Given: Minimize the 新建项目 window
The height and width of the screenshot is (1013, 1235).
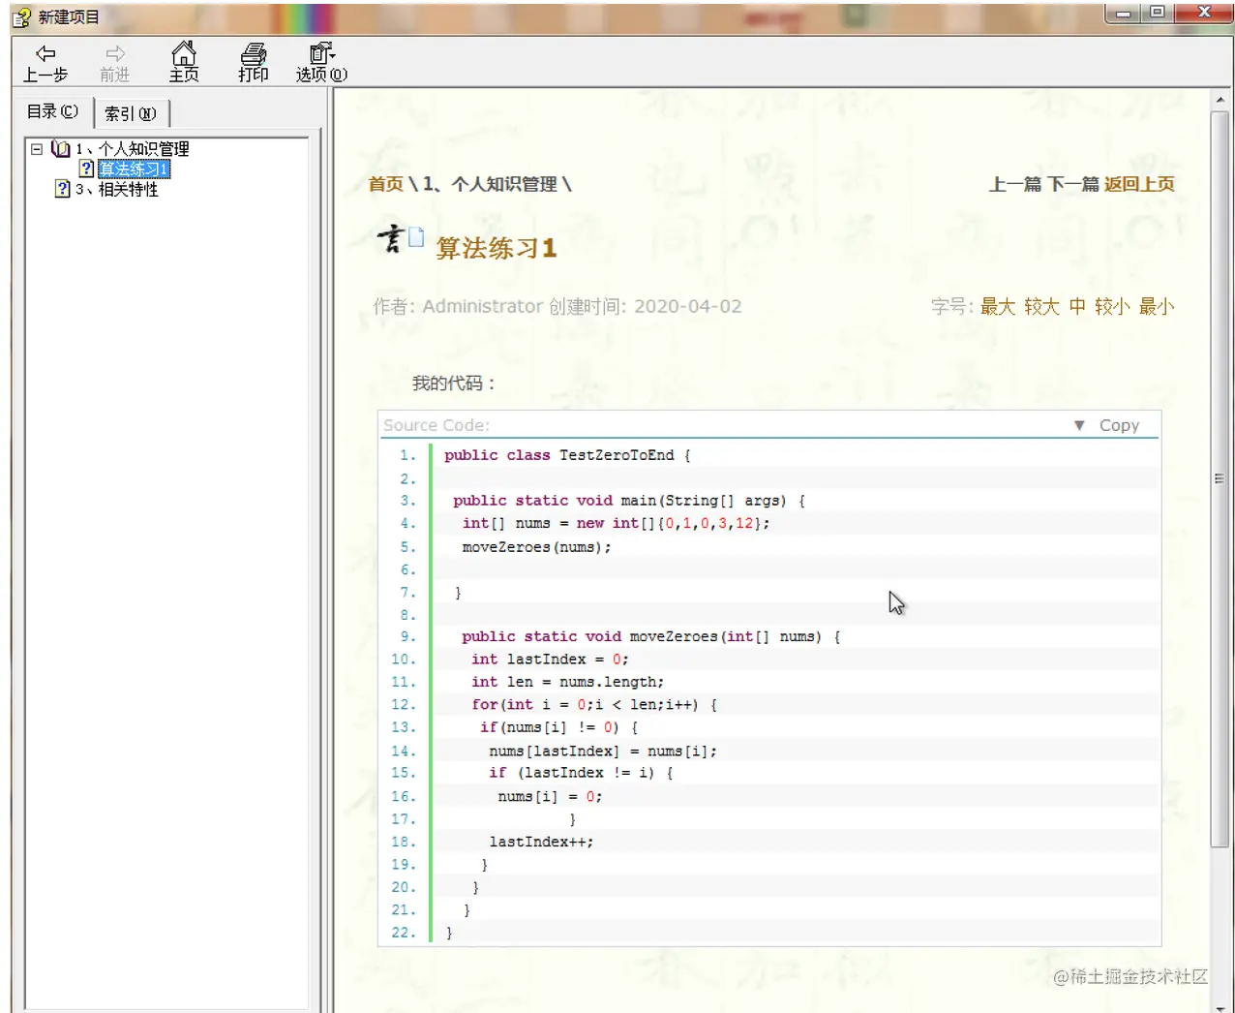Looking at the screenshot, I should [x=1123, y=14].
